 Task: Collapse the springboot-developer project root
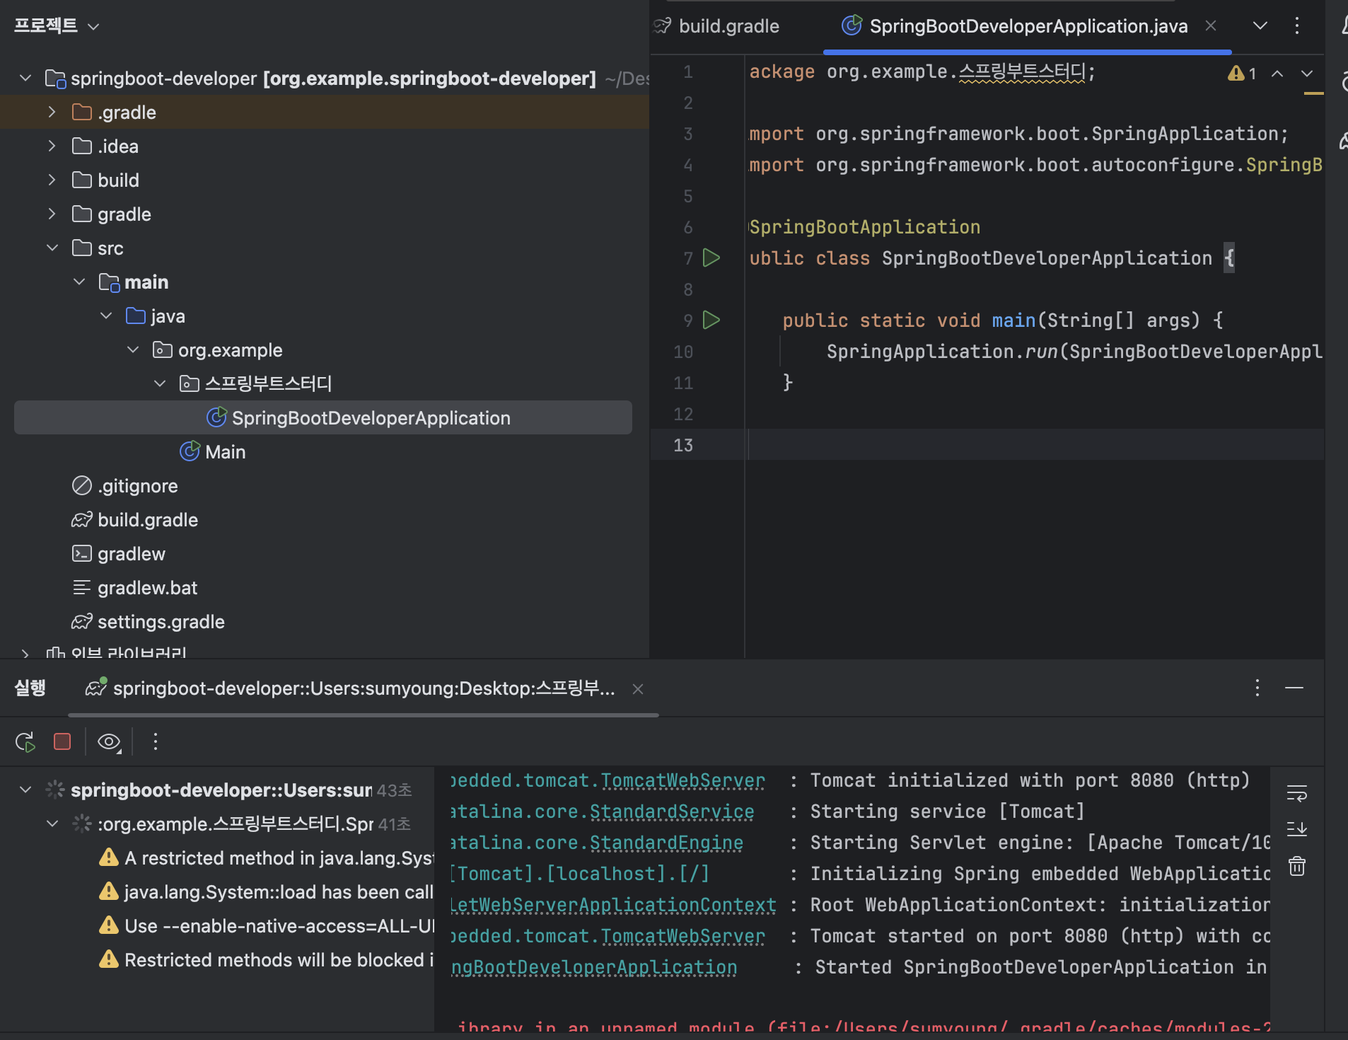pos(25,78)
